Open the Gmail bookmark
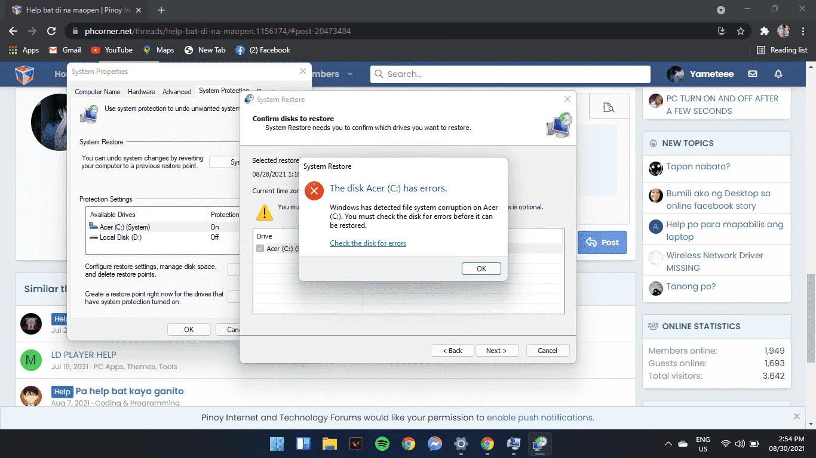The height and width of the screenshot is (458, 816). tap(65, 50)
